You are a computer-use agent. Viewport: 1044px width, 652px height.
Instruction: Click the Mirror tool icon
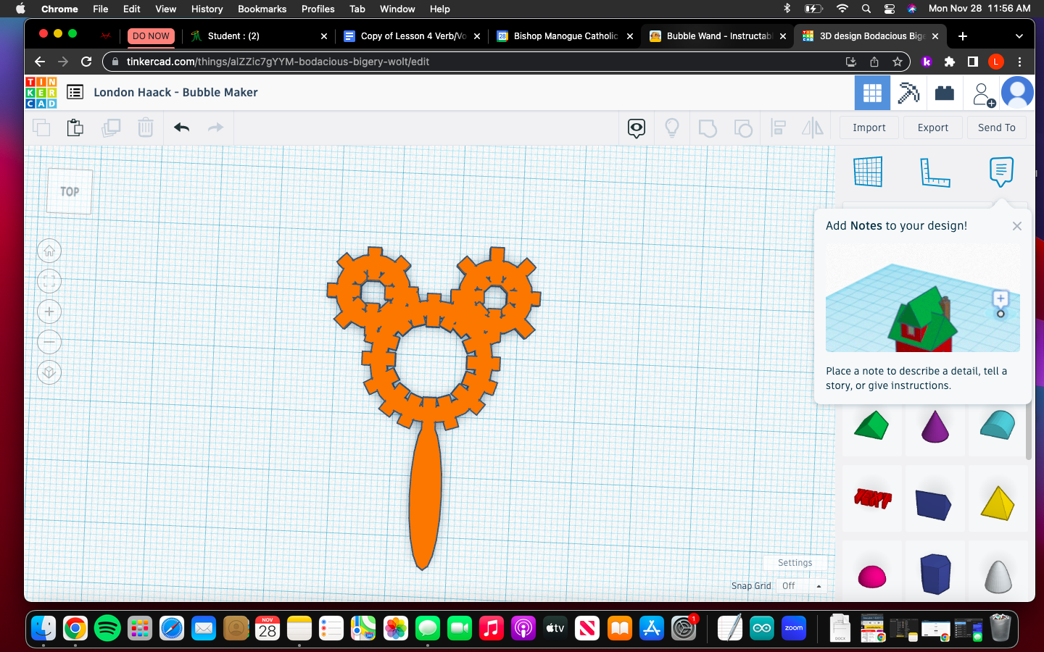pos(813,128)
